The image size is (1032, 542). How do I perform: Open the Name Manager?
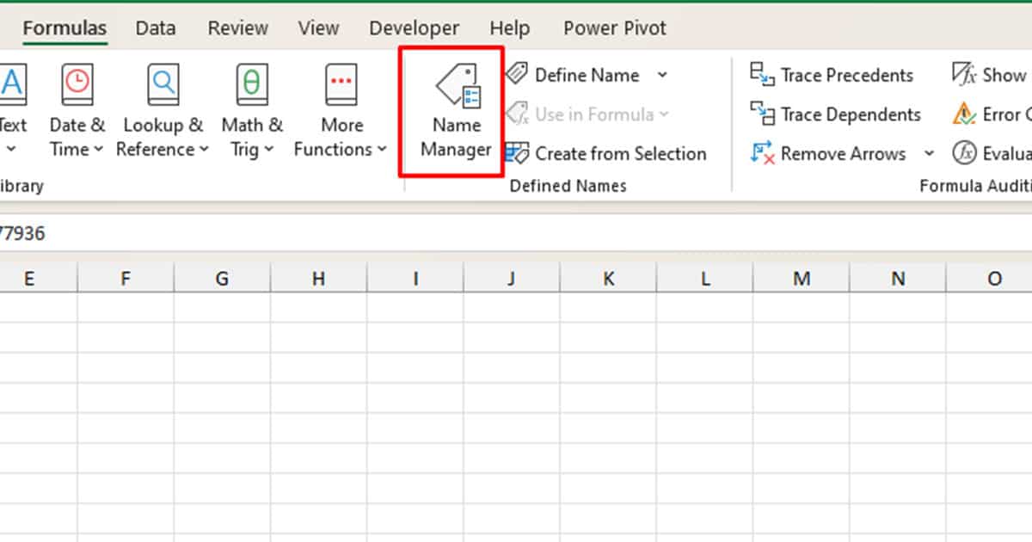point(454,112)
